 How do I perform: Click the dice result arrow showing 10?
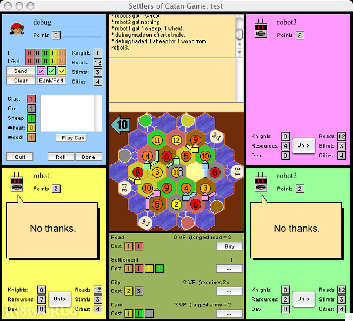point(121,124)
